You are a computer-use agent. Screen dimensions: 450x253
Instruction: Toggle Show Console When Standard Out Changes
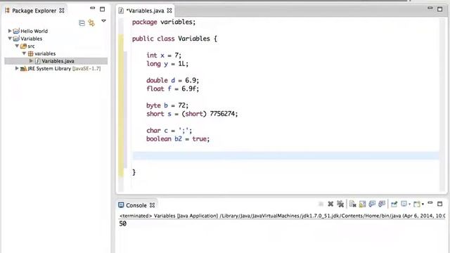(372, 204)
